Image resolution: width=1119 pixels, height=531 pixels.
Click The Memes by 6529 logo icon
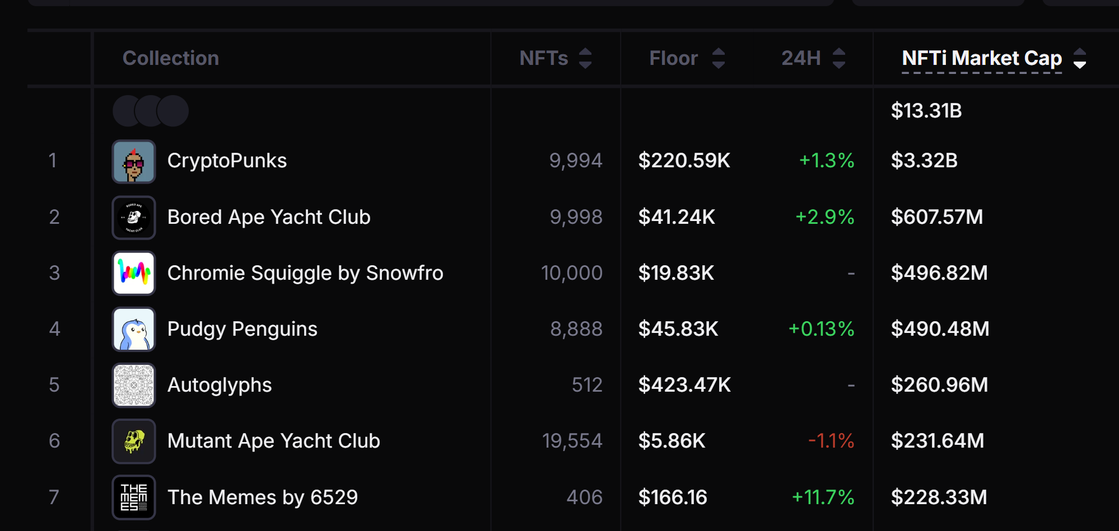pyautogui.click(x=134, y=497)
